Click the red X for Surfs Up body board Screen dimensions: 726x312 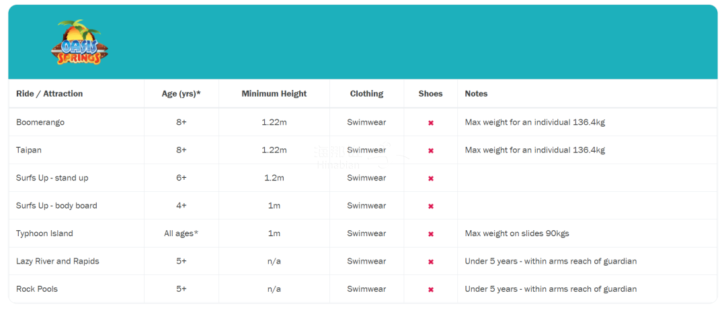pyautogui.click(x=431, y=206)
